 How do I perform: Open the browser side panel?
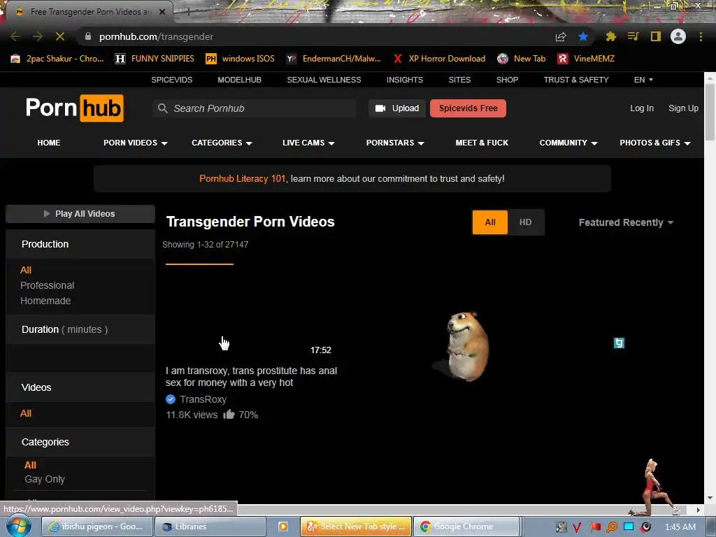(656, 36)
